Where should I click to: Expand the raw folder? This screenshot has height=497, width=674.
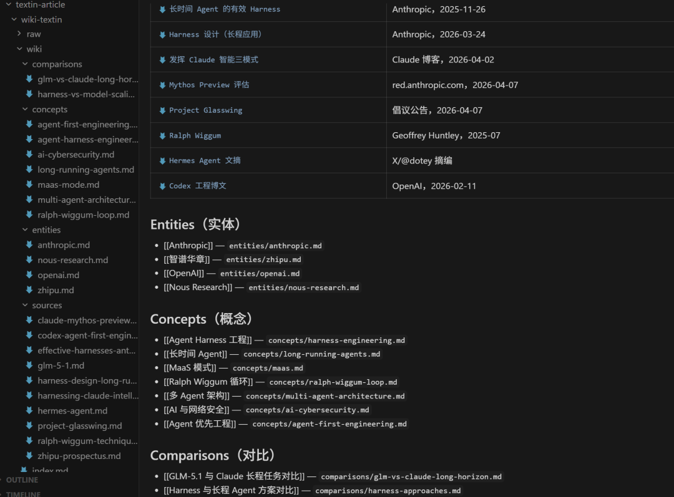point(19,34)
